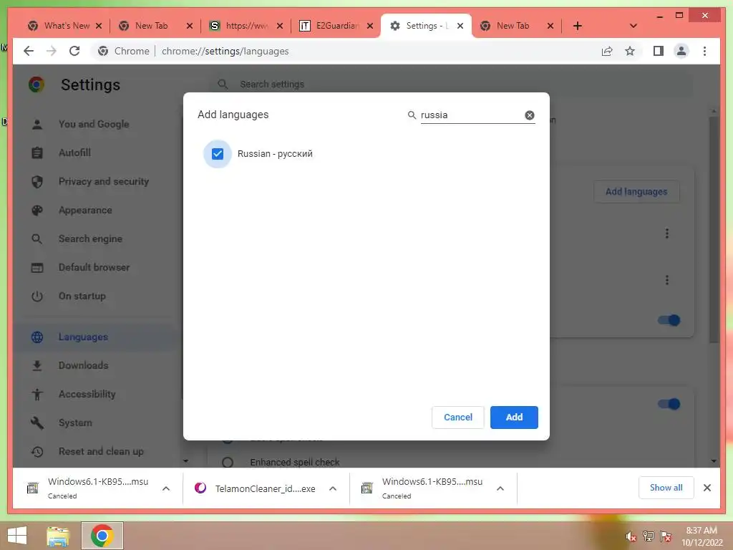Bookmark this page with star
The image size is (733, 550).
click(x=630, y=51)
